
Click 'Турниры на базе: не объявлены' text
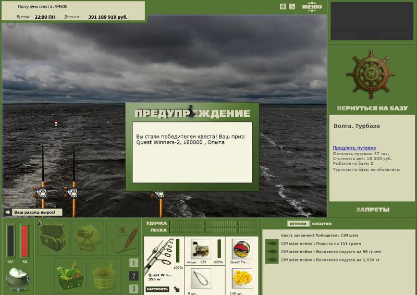(366, 169)
